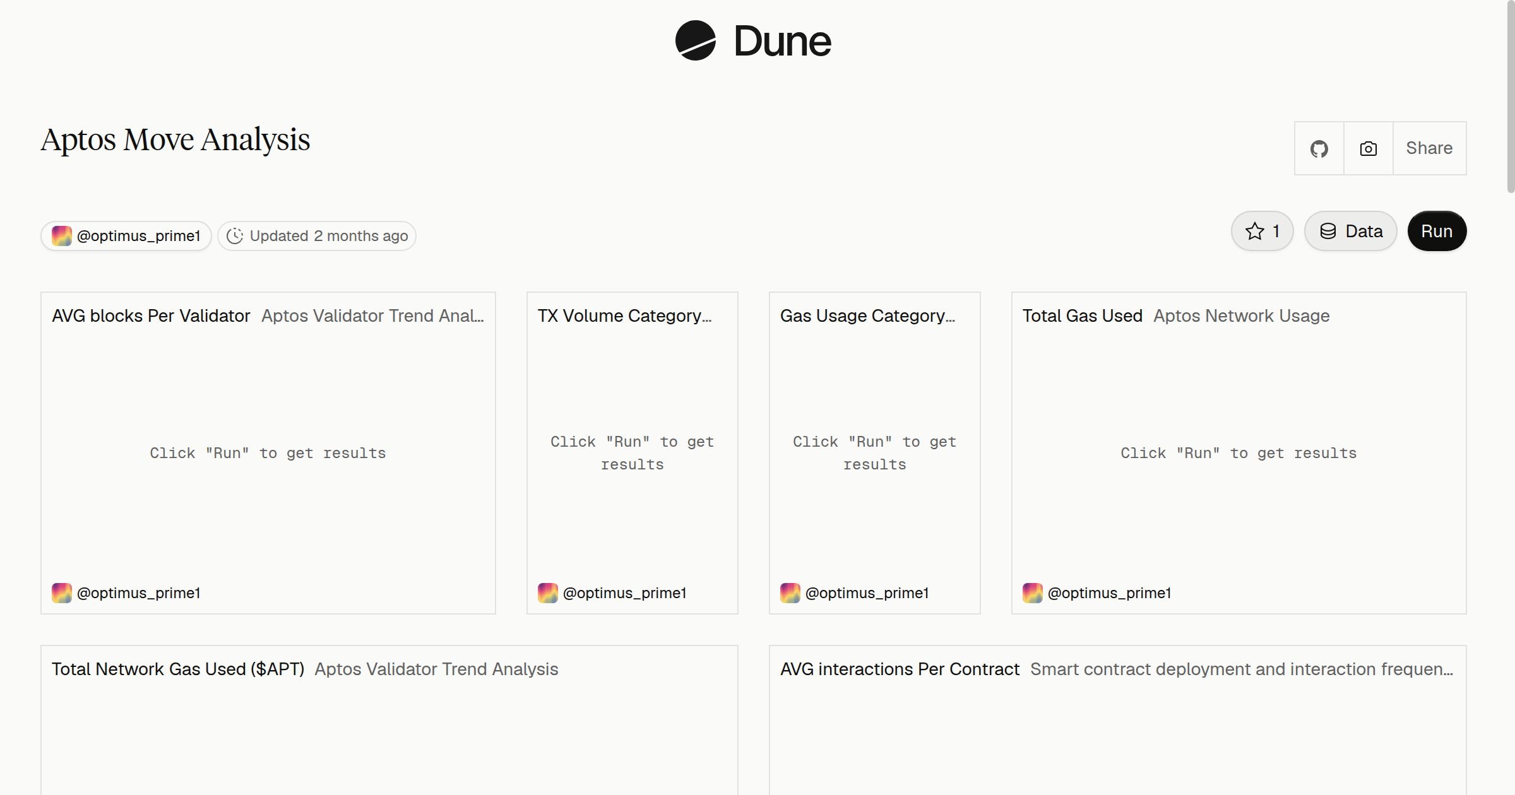This screenshot has width=1515, height=795.
Task: Click the Aptos Move Analysis heading
Action: click(x=175, y=139)
